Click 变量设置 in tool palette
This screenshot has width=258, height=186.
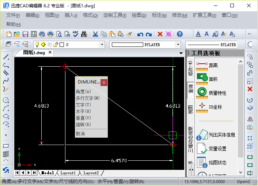tap(212, 149)
